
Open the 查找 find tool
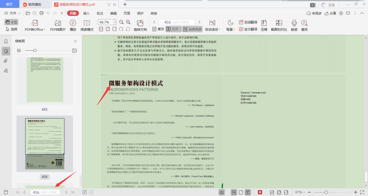click(304, 26)
